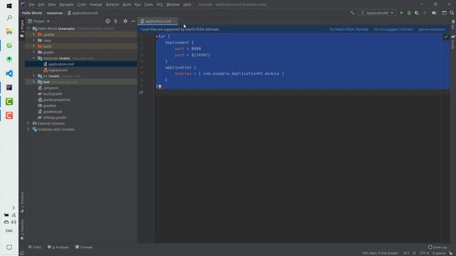The height and width of the screenshot is (256, 456).
Task: Open Windows search from taskbar
Action: [9, 18]
